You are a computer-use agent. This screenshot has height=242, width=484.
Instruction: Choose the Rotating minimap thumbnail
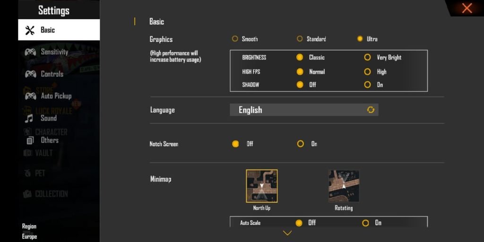(344, 186)
